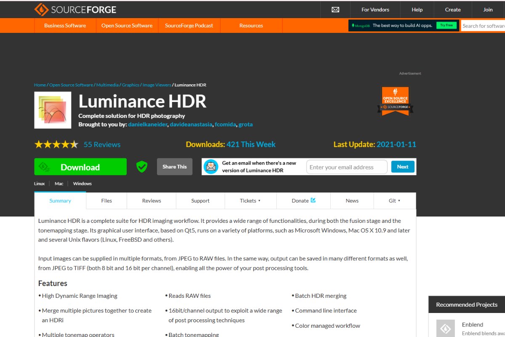Click the Open Source Excellence badge
Viewport: 505px width, 337px height.
pyautogui.click(x=395, y=100)
